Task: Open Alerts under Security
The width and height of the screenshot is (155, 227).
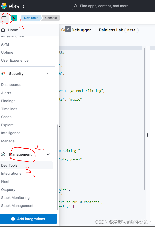Action: (x=6, y=93)
